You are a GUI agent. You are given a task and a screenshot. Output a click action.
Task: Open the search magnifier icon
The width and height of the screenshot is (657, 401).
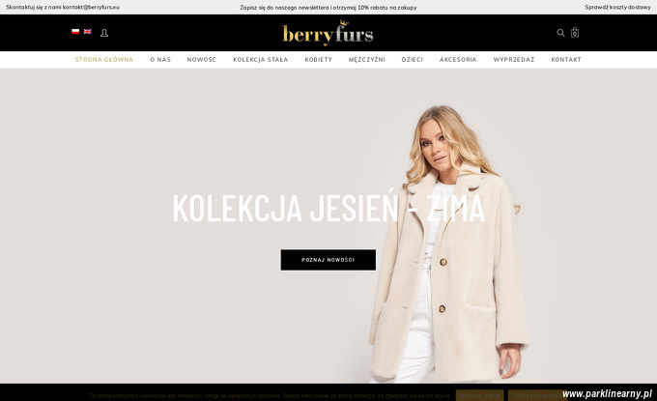(560, 33)
